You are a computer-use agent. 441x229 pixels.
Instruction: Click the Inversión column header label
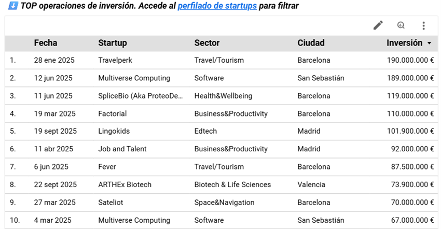click(404, 43)
